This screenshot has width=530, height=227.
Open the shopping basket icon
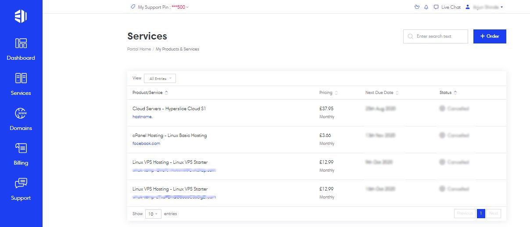coord(417,7)
